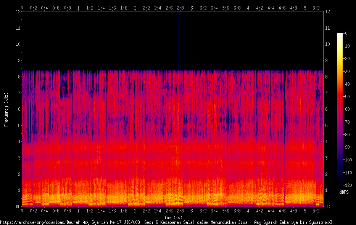
Task: Click the "-30" colorbar tick label
Action: 346,71
